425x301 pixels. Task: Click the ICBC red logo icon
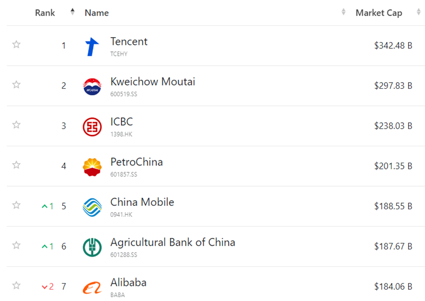[92, 127]
